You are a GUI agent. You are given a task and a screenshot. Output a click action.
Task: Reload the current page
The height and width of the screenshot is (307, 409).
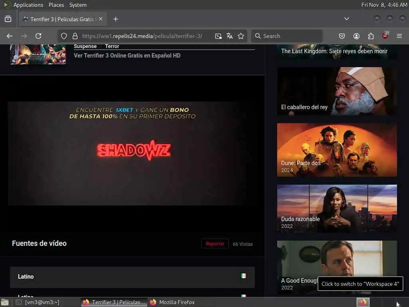38,36
